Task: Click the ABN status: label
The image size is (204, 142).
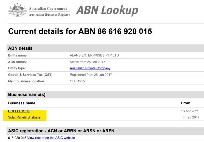Action: pyautogui.click(x=17, y=62)
